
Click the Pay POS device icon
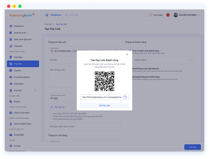click(x=11, y=90)
